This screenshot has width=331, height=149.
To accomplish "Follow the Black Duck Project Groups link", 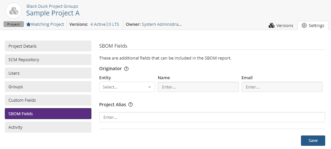I will tap(52, 6).
